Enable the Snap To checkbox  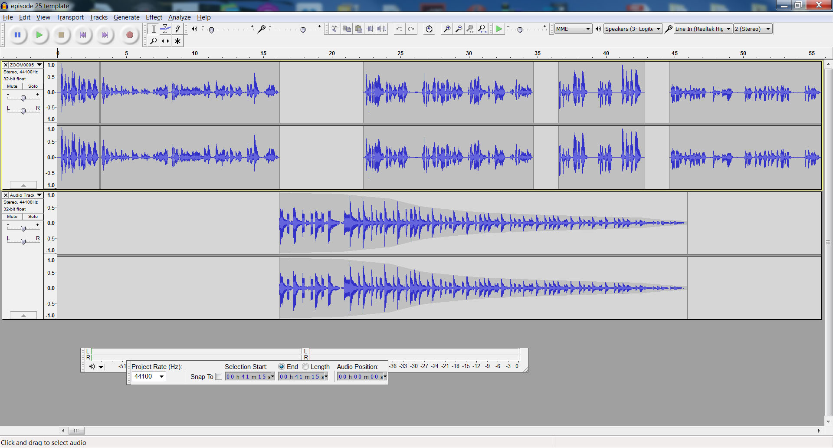[x=219, y=377]
